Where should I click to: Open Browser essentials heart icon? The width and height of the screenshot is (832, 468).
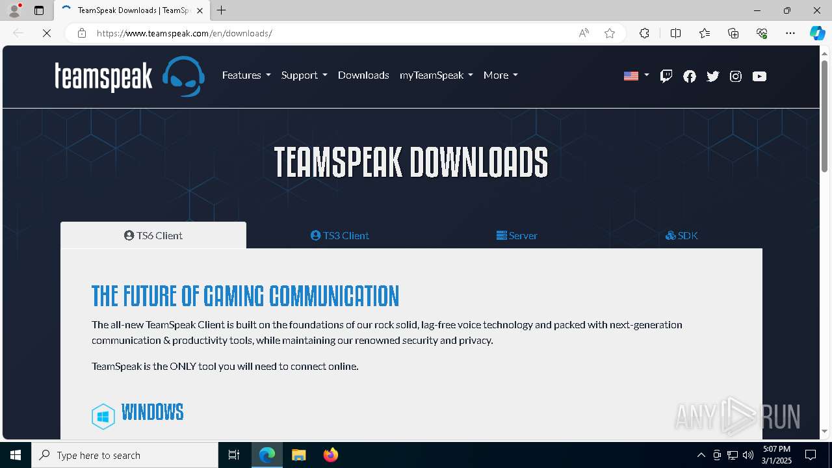(762, 33)
